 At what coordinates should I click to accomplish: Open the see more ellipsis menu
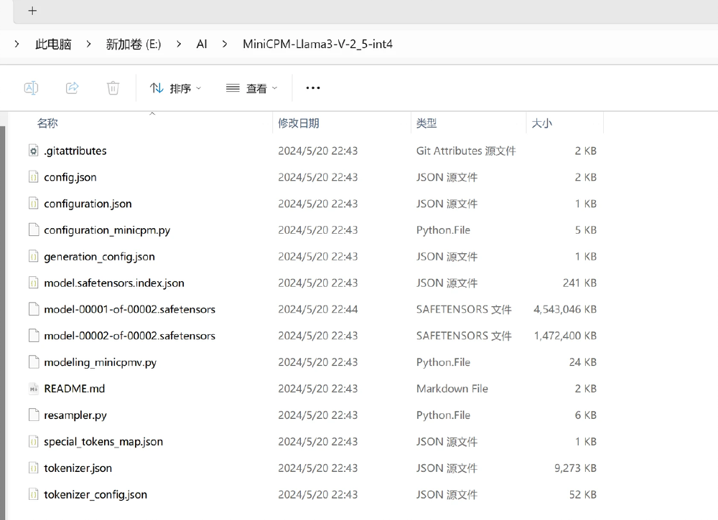pyautogui.click(x=312, y=88)
